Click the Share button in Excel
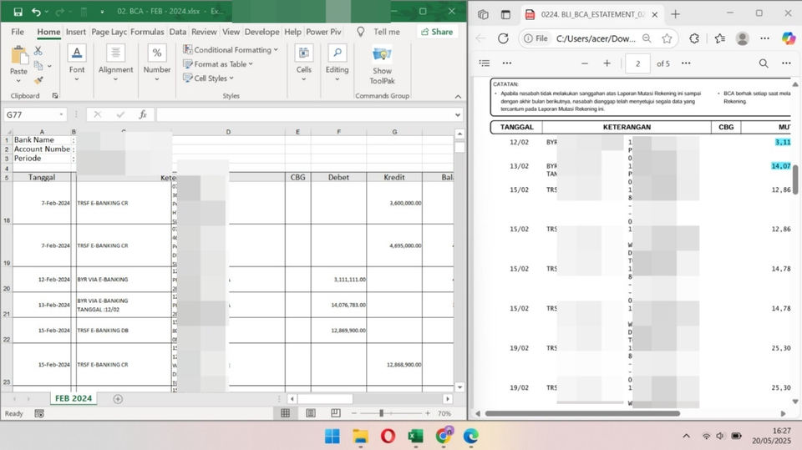This screenshot has height=450, width=802. tap(437, 32)
